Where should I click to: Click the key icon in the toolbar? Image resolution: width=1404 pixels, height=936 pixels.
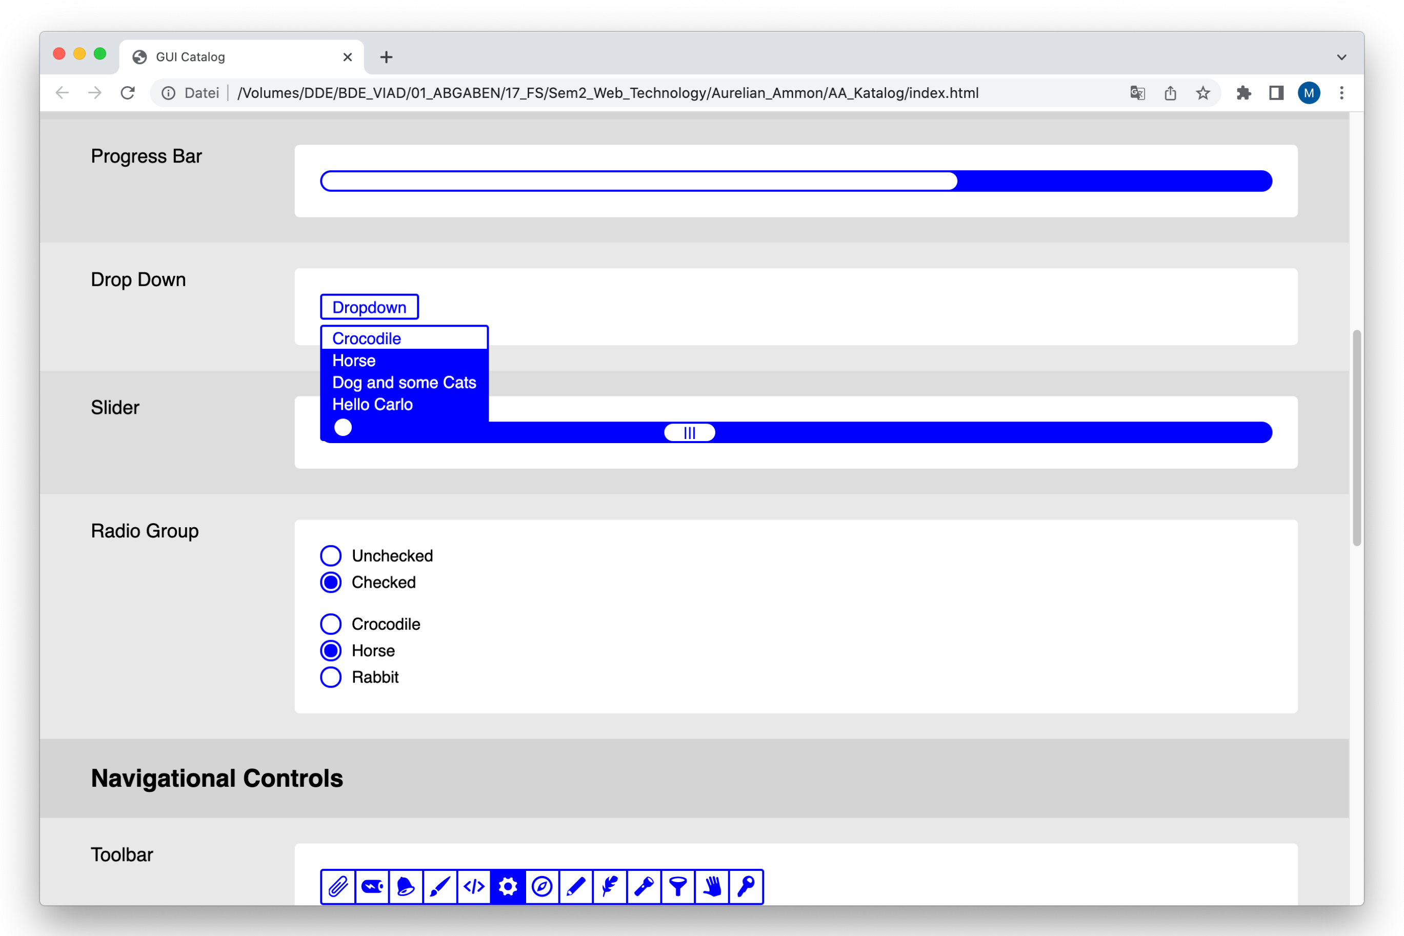746,886
